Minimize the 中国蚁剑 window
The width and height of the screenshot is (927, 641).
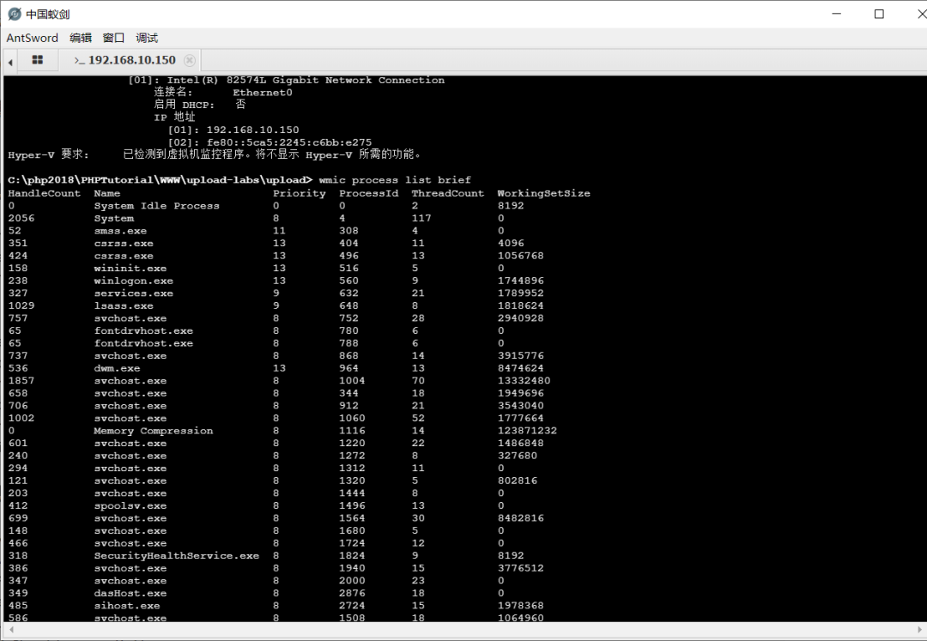point(836,14)
